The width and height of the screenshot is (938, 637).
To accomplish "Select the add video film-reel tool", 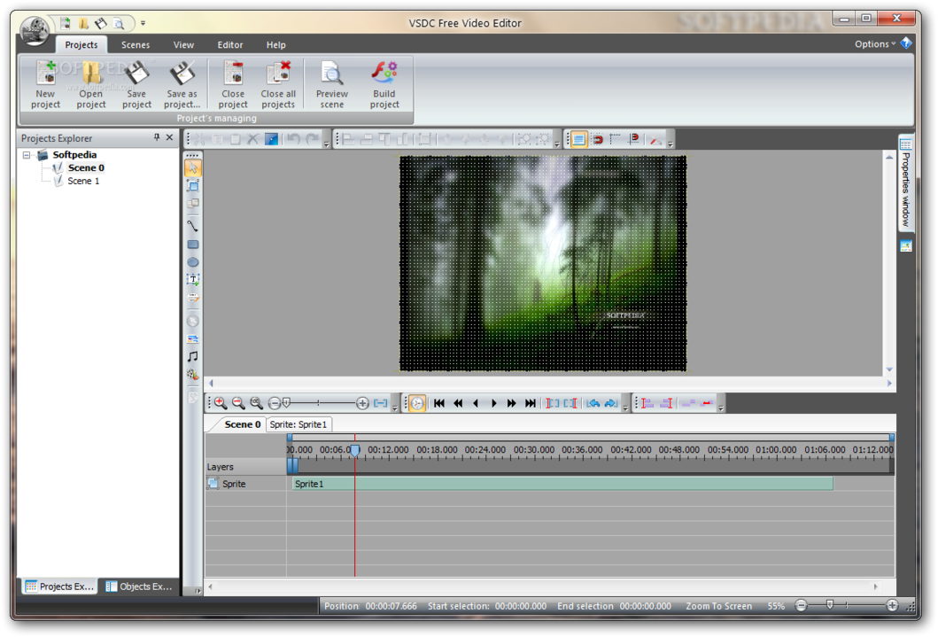I will [x=192, y=375].
